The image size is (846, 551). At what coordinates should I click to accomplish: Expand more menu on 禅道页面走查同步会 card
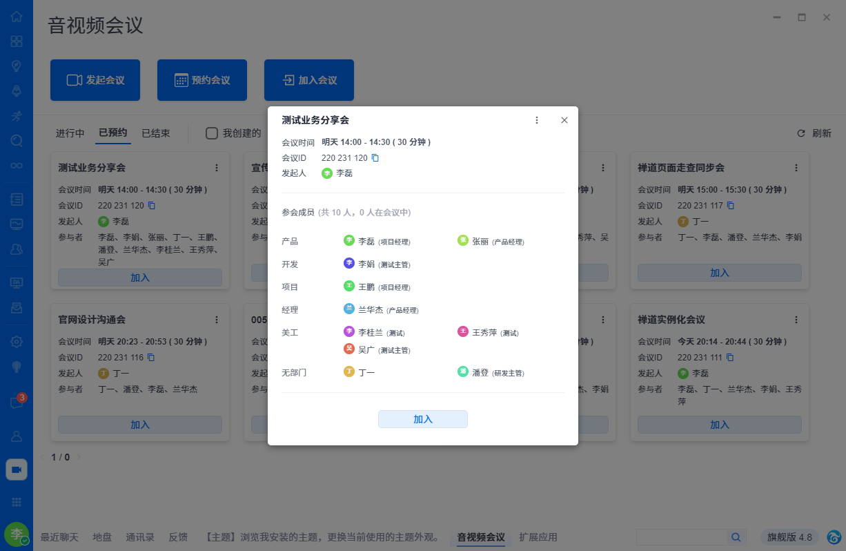coord(796,168)
